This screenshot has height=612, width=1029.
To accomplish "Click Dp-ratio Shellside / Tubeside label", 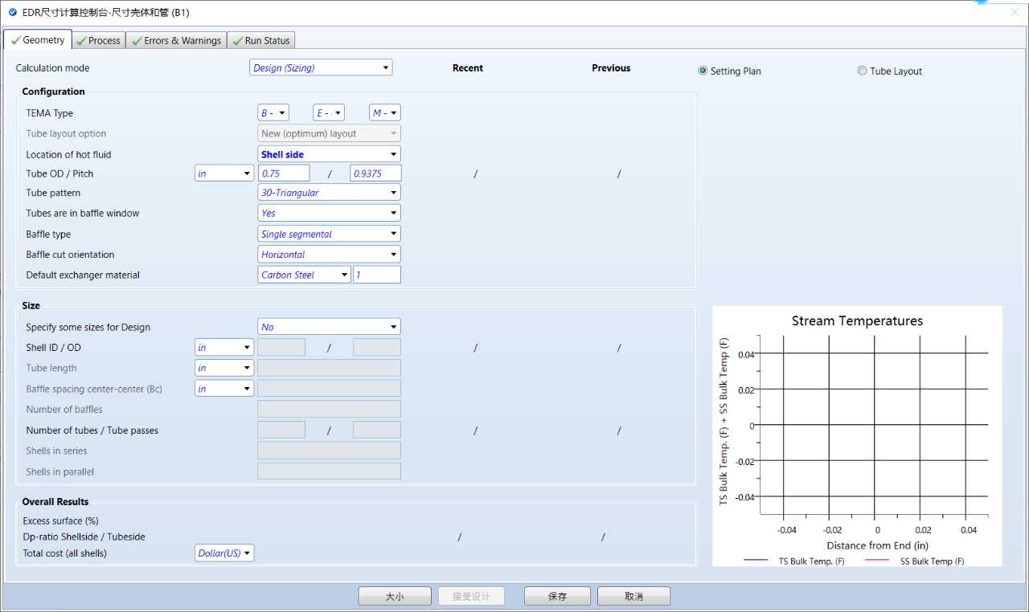I will point(84,537).
